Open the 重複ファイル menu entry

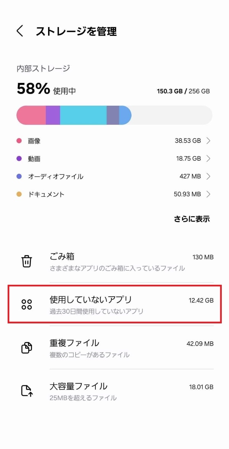[x=114, y=348]
